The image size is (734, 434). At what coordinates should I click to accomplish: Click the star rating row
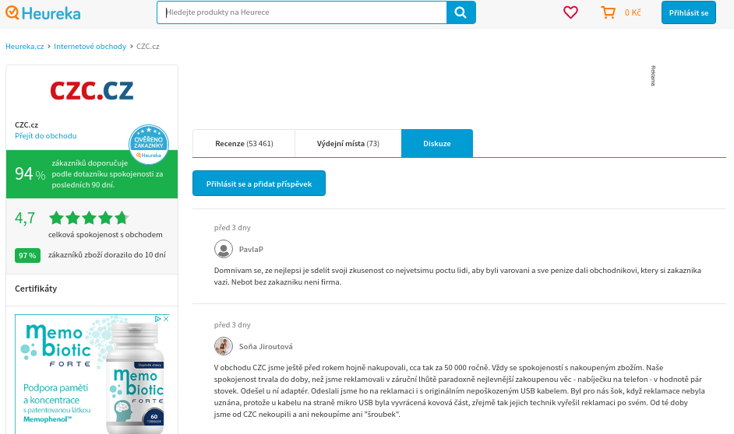click(x=89, y=218)
